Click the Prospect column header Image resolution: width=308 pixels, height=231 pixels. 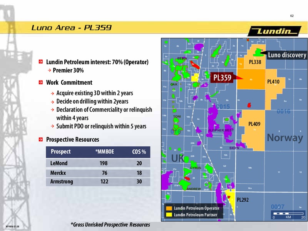61,152
